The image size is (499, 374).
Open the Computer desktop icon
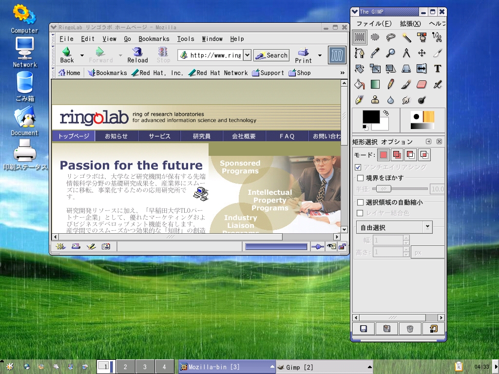pos(24,19)
